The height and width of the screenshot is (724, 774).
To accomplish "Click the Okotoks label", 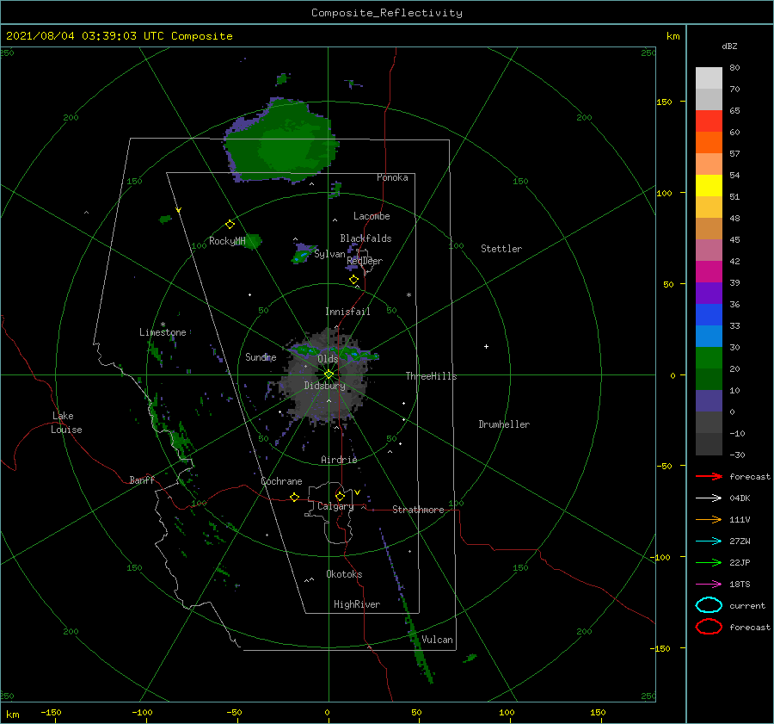I will 344,574.
